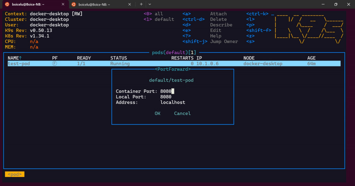This screenshot has width=355, height=186.
Task: Click the <shift-f> shortcut hint
Action: pos(259,30)
